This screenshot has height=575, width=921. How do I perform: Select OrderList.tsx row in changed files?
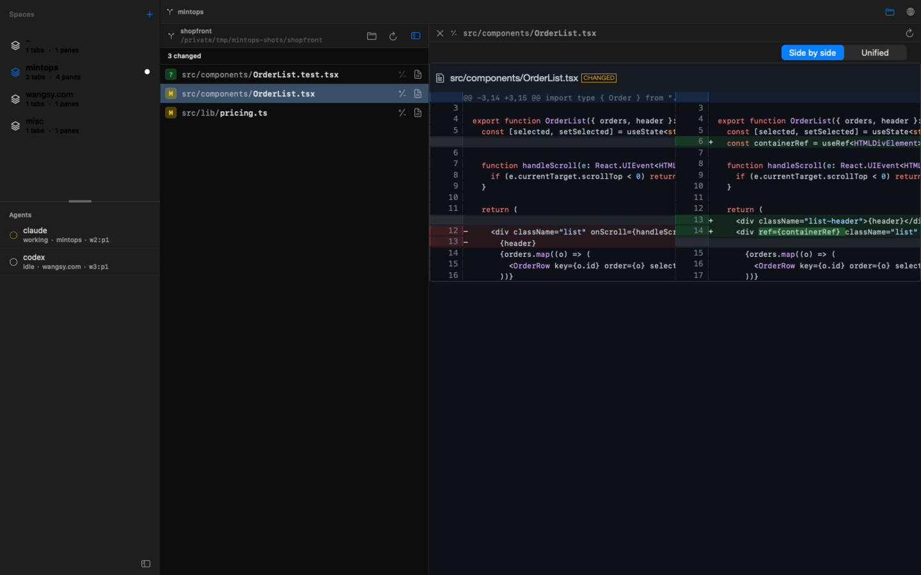pyautogui.click(x=294, y=94)
